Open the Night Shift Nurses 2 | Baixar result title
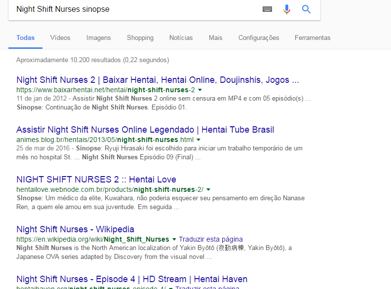The width and height of the screenshot is (391, 289). [157, 80]
